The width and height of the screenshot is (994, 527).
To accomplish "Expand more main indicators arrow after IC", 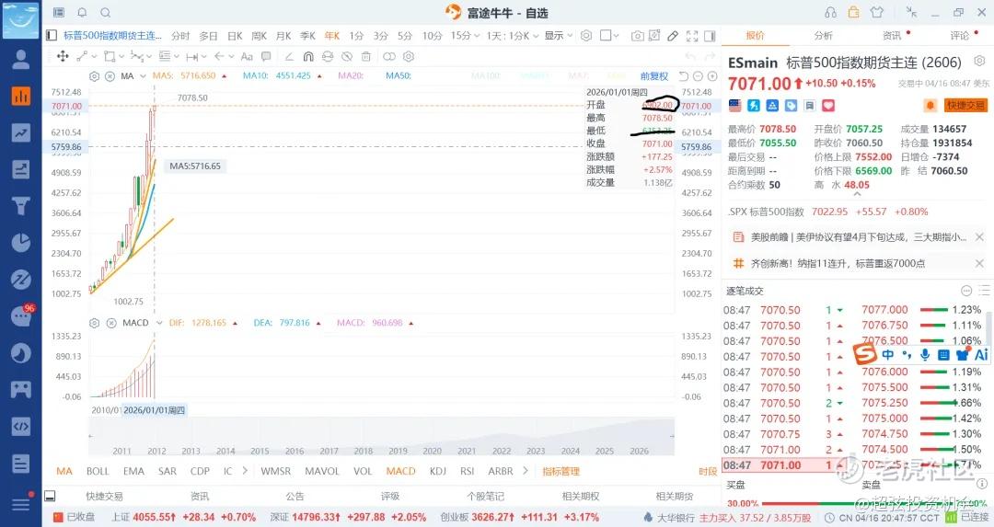I will (x=245, y=471).
